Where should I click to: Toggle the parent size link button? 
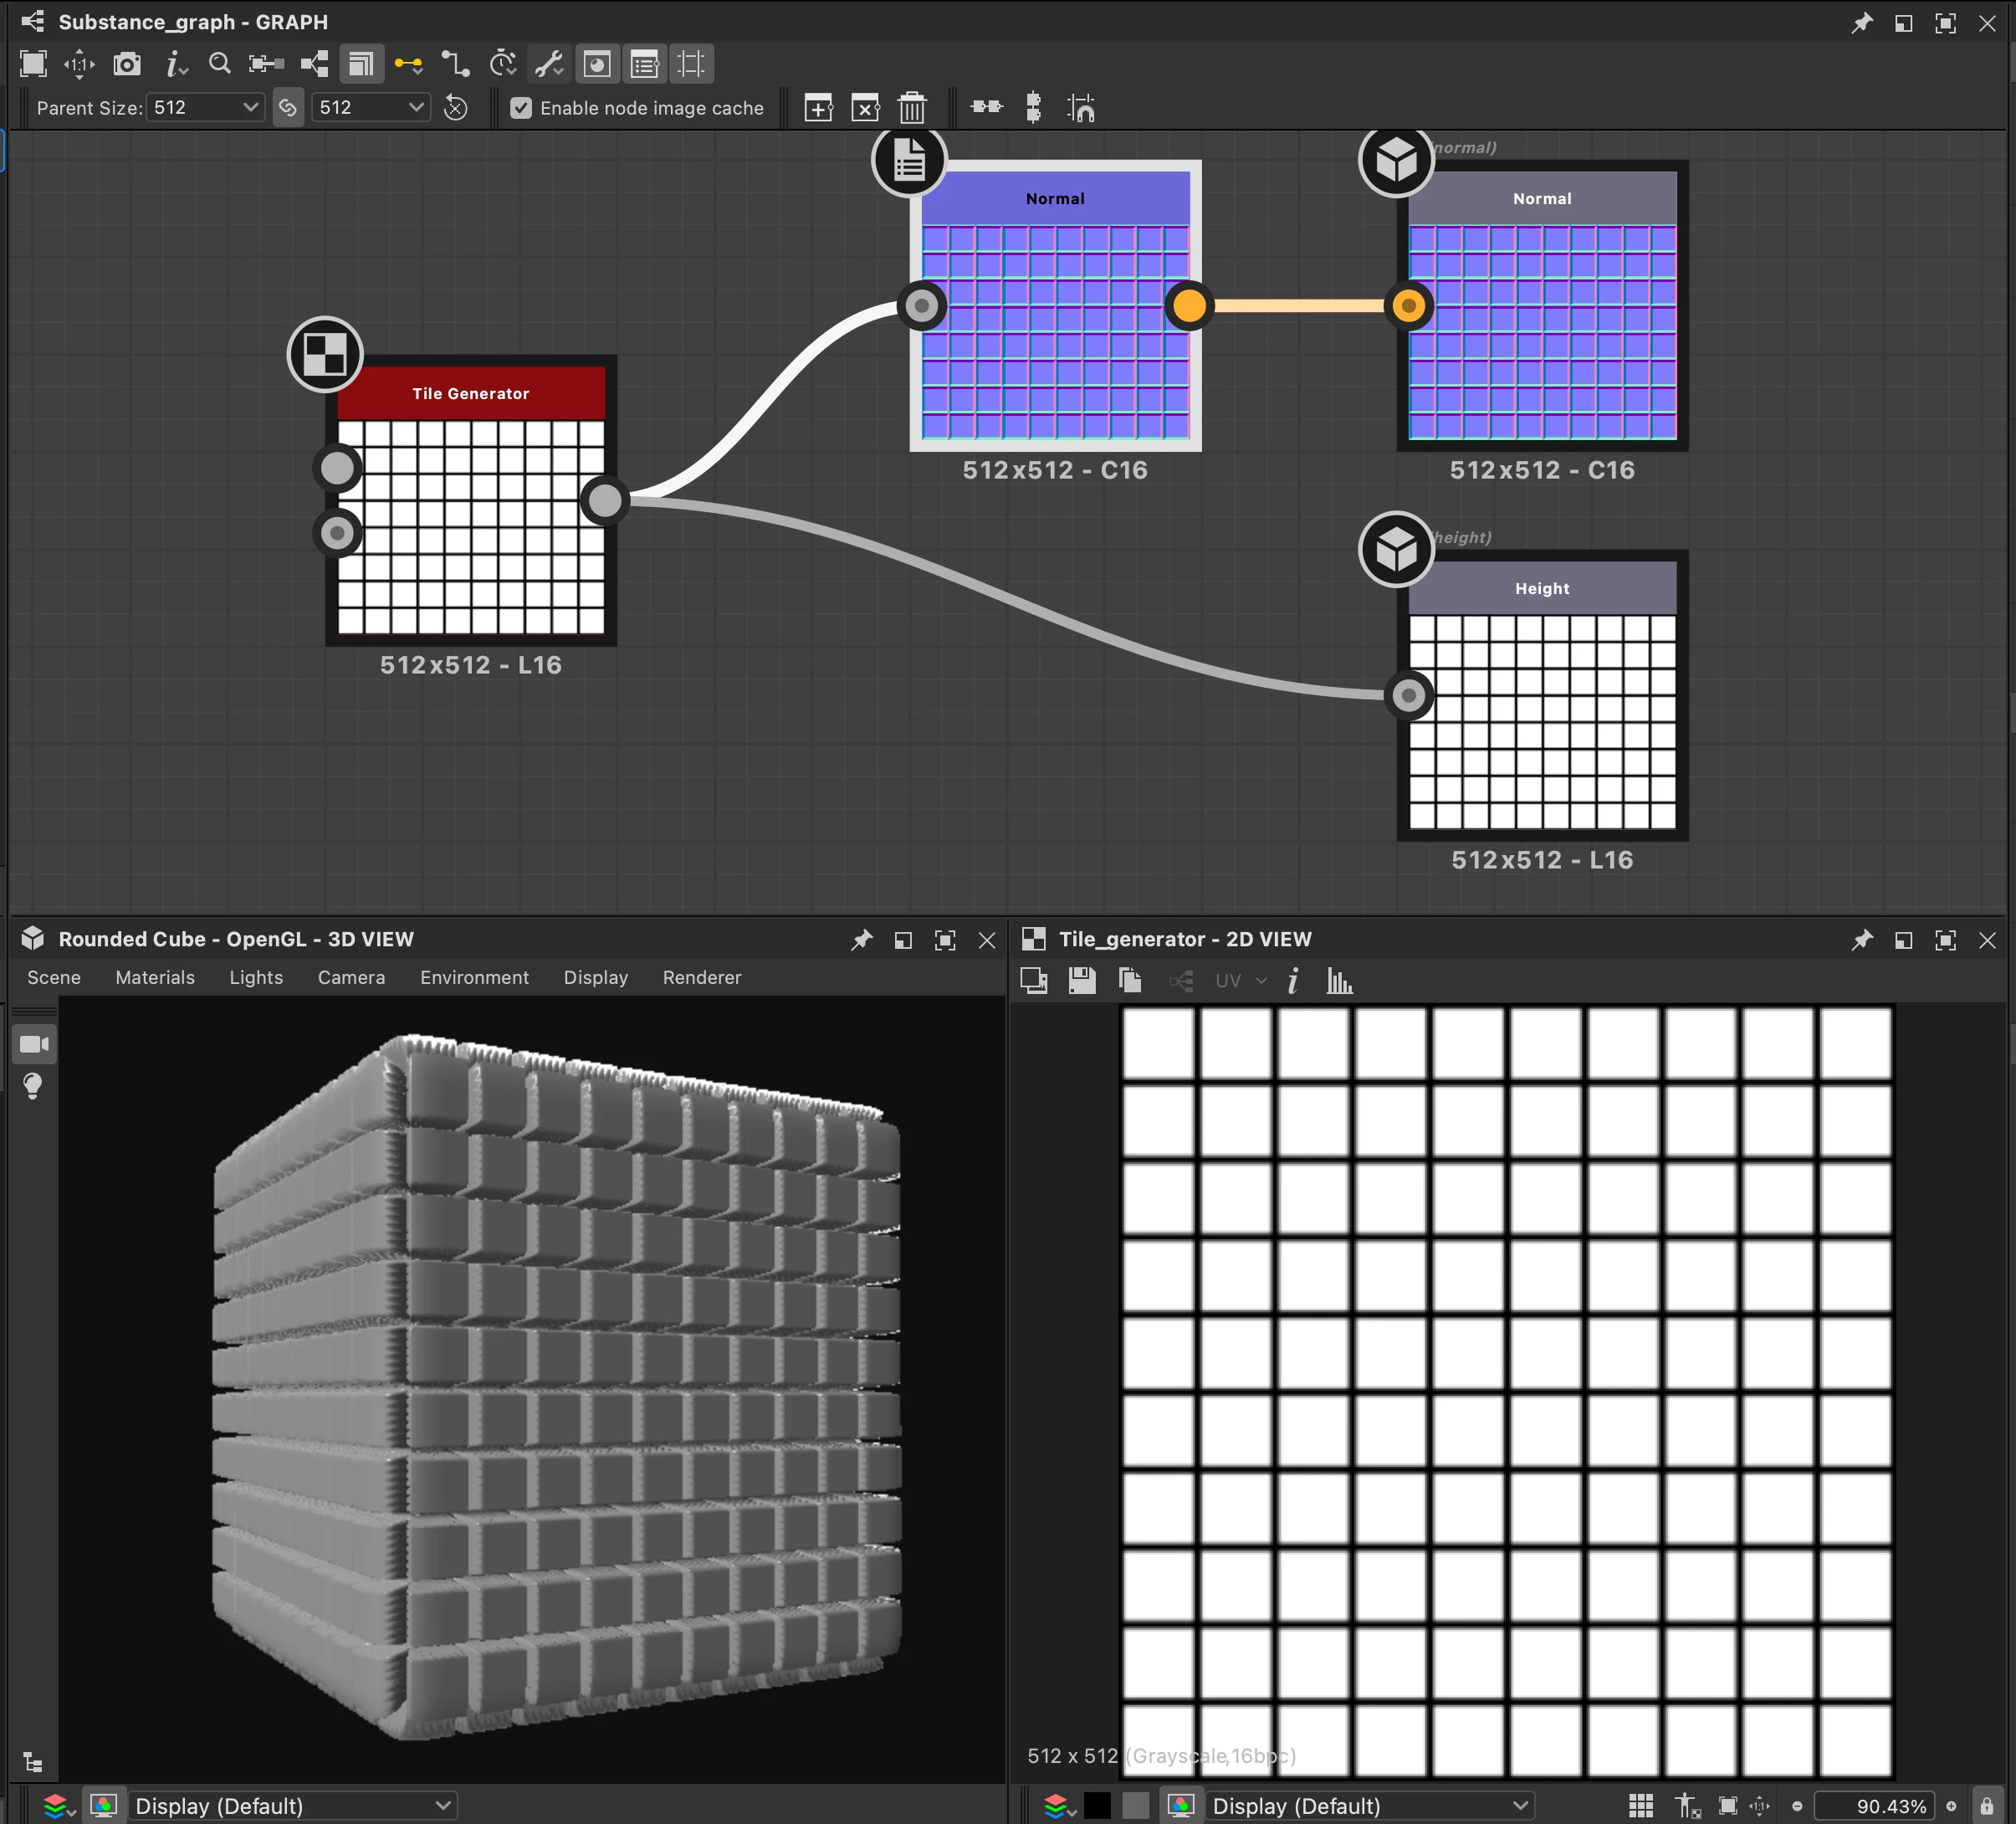point(288,108)
